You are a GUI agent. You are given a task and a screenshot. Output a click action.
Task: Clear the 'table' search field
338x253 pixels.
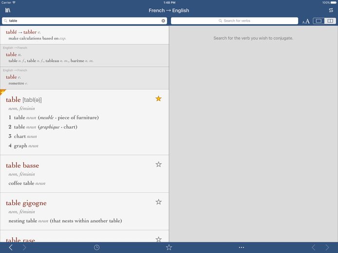click(x=163, y=20)
